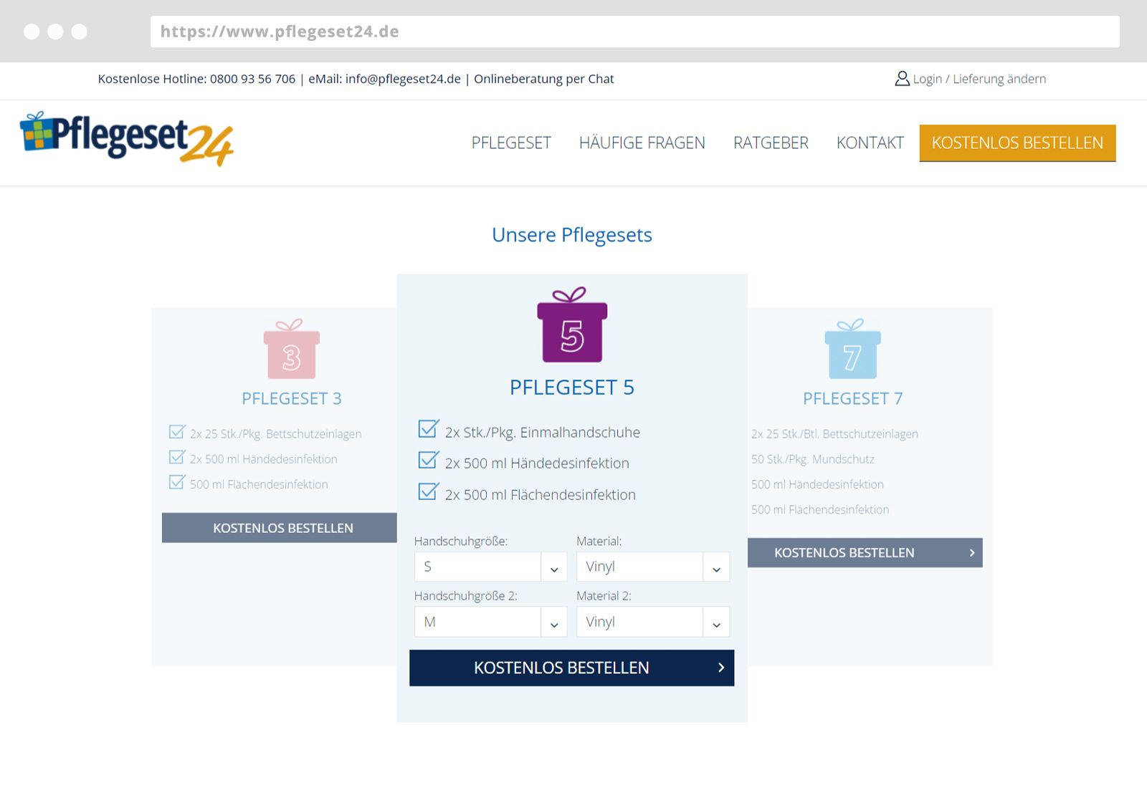Image resolution: width=1147 pixels, height=788 pixels.
Task: Click the arrow on Pflegeset 5 order button
Action: [x=720, y=668]
